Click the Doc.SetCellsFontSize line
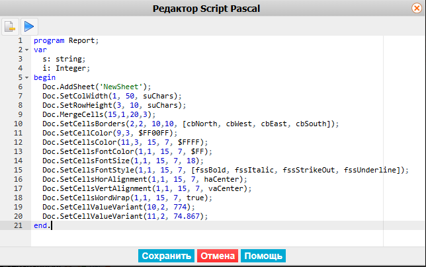426x267 pixels. [x=123, y=161]
